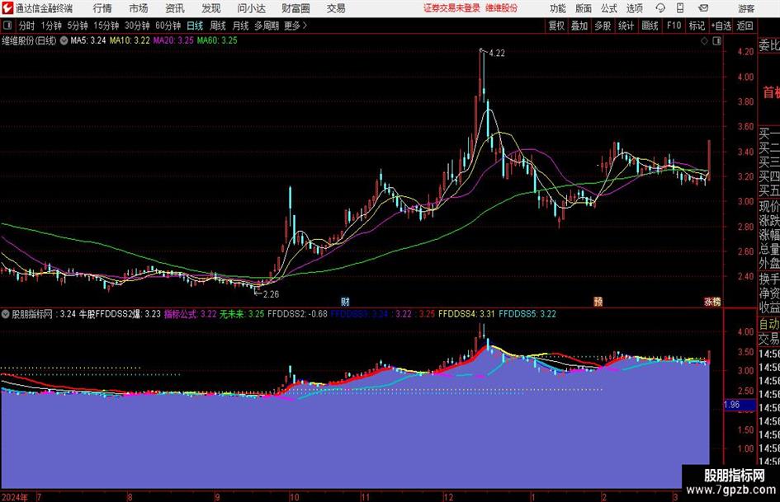Viewport: 780px width, 502px height.
Task: Click the FFDDSS5: 3.22 indicator label
Action: tap(527, 314)
